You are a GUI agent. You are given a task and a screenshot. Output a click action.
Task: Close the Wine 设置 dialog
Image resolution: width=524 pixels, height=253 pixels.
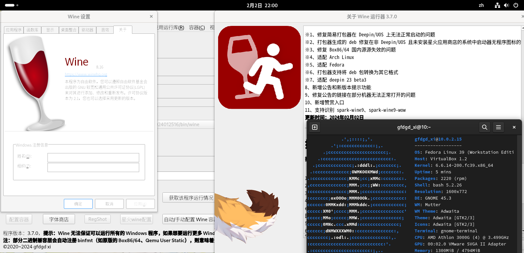pyautogui.click(x=151, y=16)
